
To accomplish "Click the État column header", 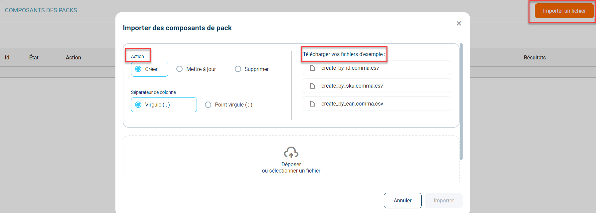I will (x=34, y=58).
